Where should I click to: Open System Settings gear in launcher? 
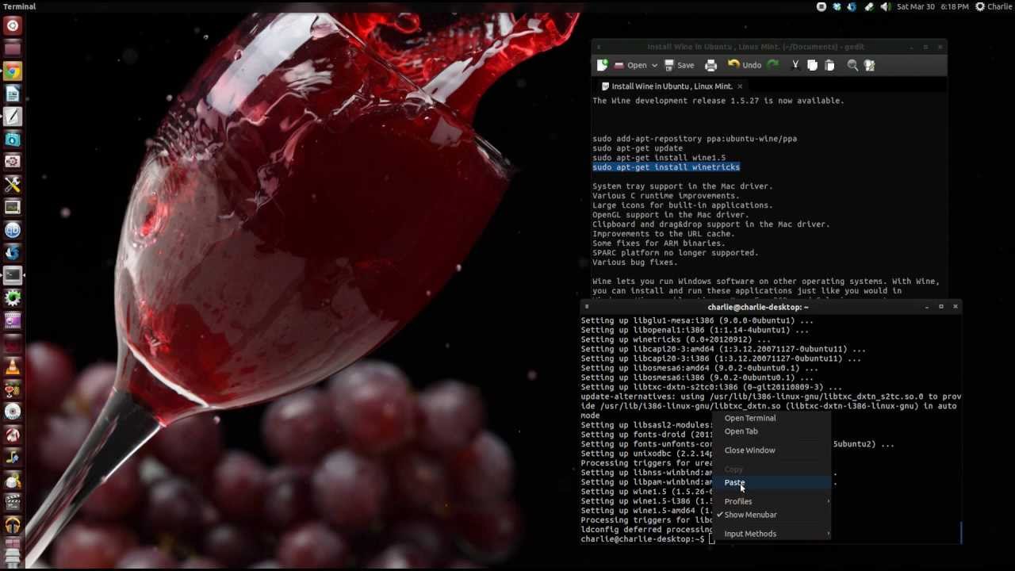click(x=13, y=298)
